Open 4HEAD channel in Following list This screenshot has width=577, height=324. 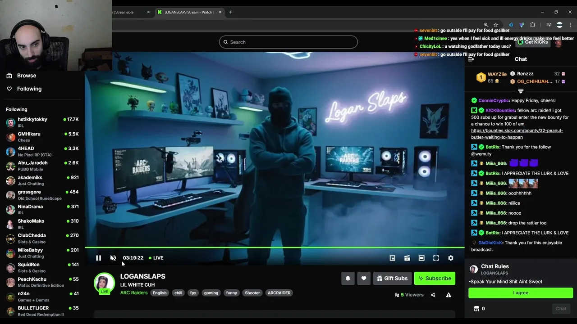point(42,151)
